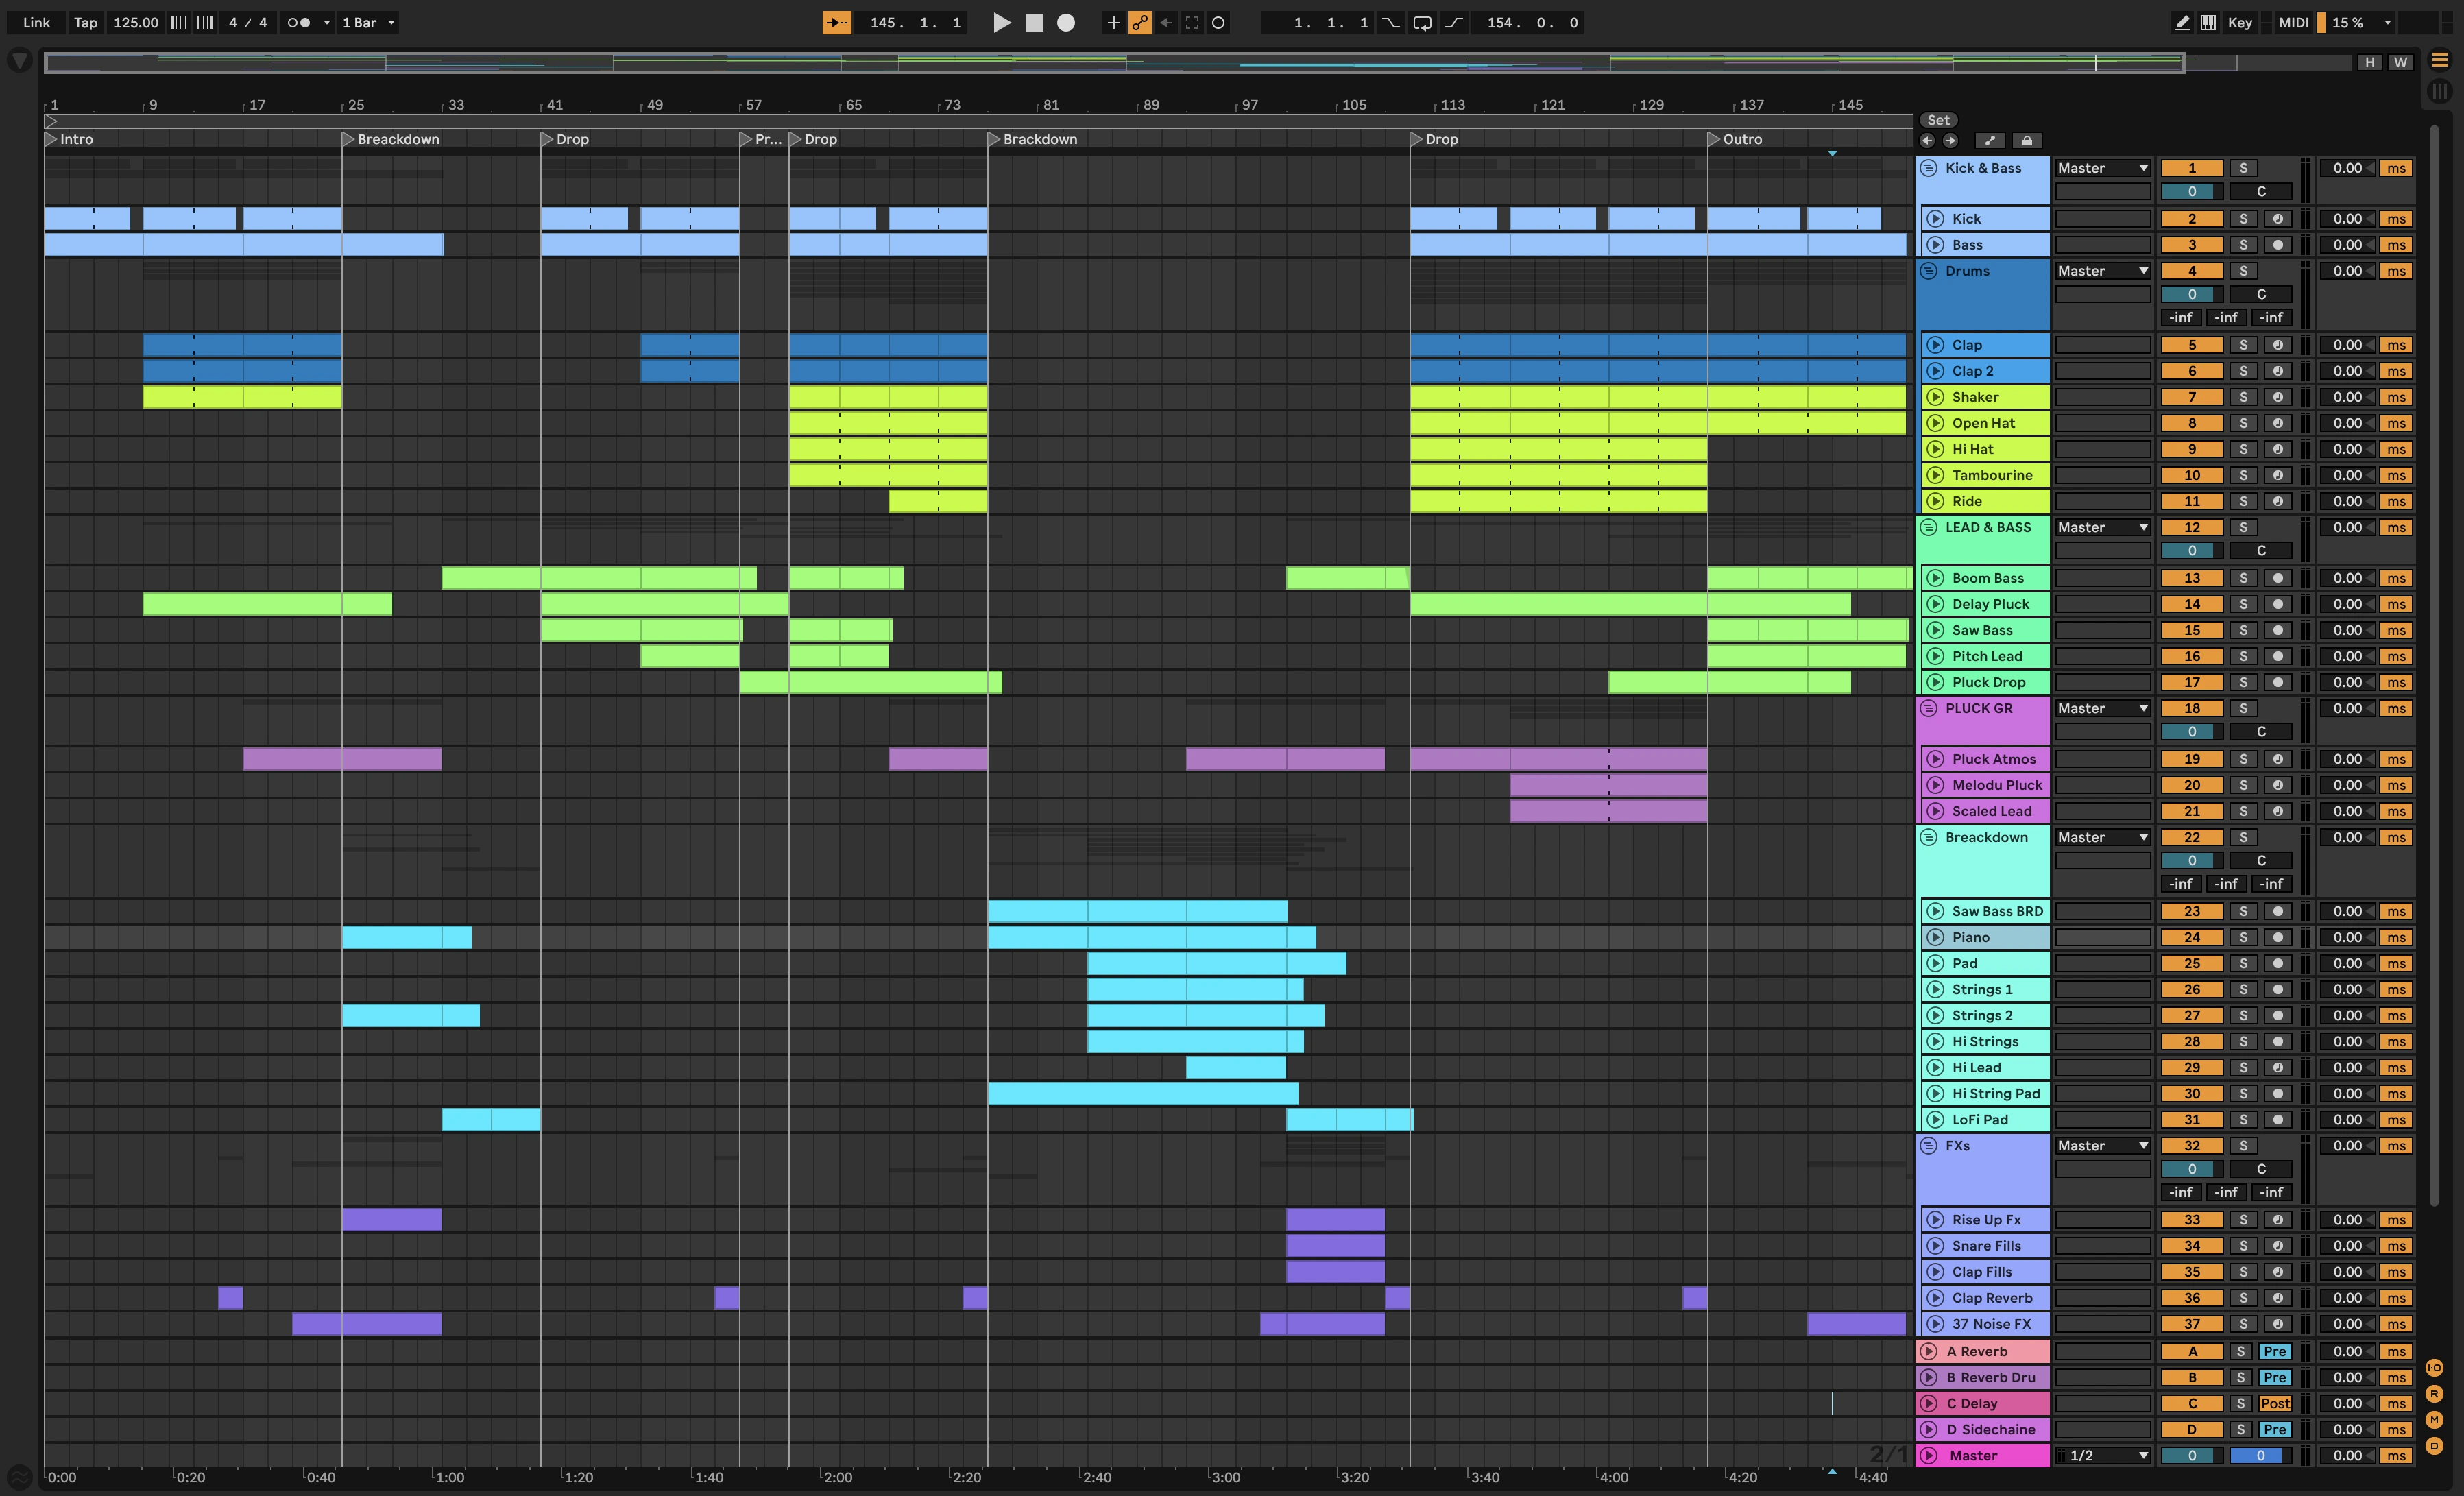Solo the Rise Up Fx track
Screen dimensions: 2464x1496
click(x=2243, y=1220)
